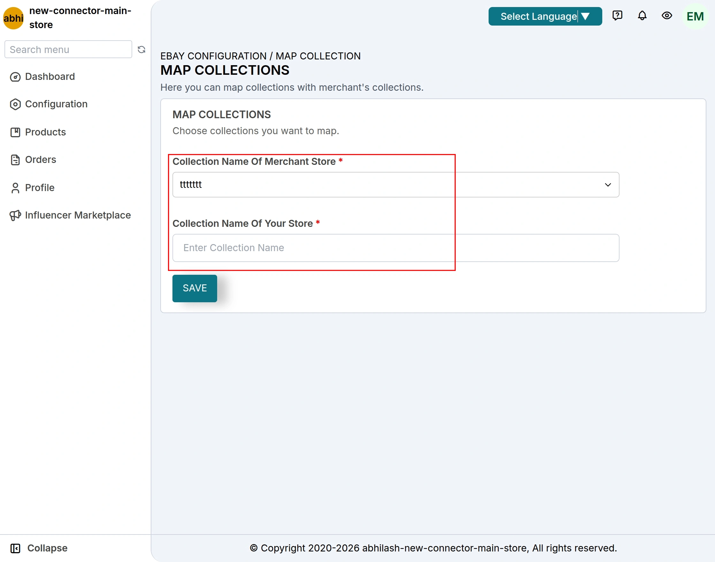Click the abhi store logo

[x=13, y=18]
